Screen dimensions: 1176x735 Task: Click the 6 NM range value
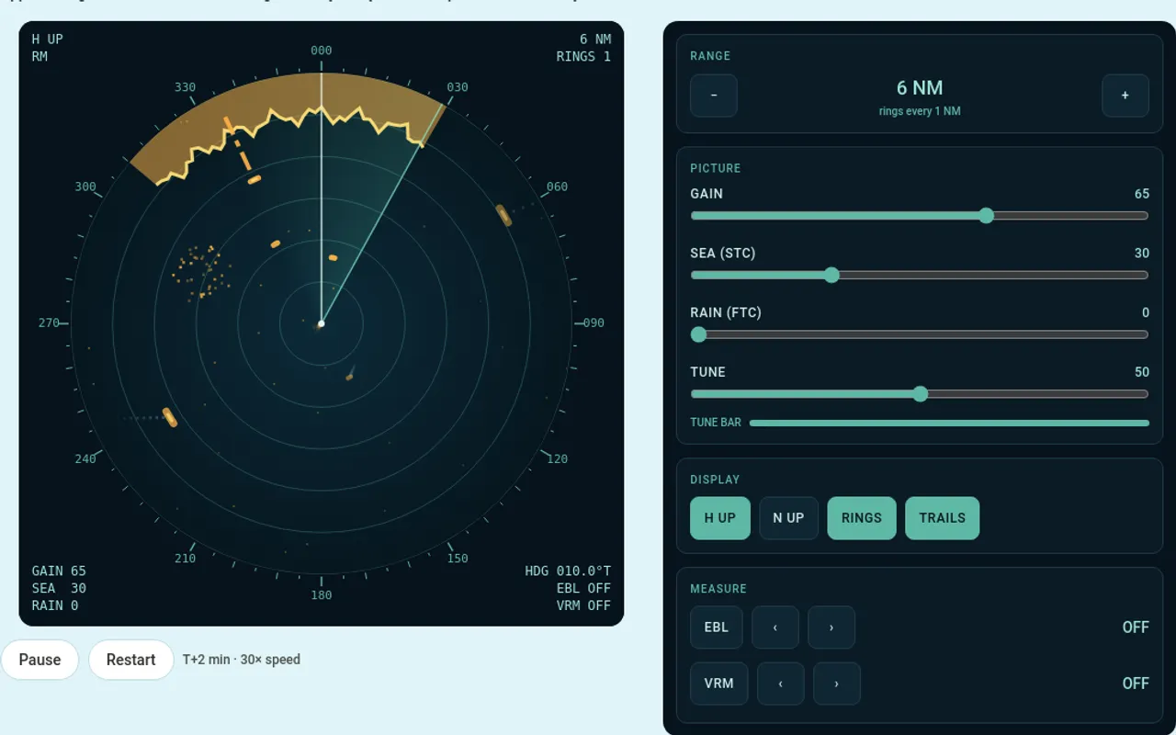point(920,88)
